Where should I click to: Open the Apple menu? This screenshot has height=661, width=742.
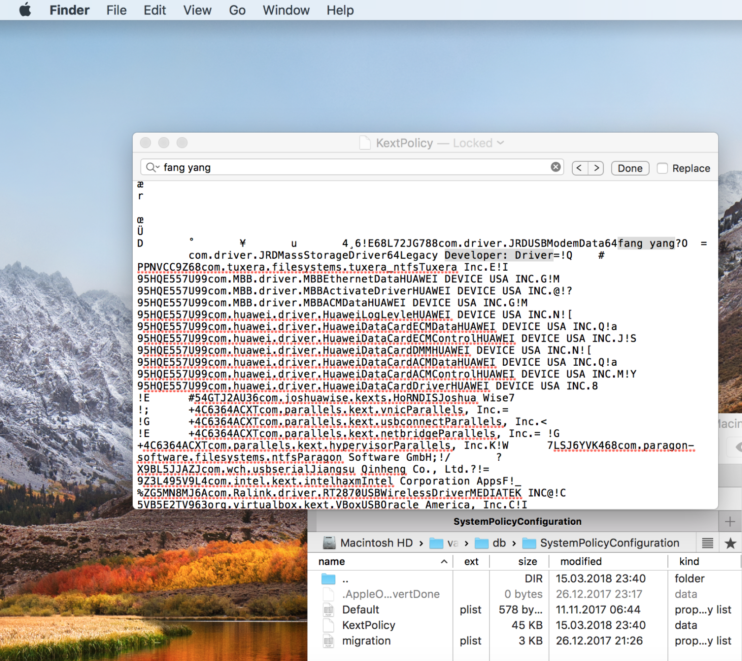(x=26, y=10)
